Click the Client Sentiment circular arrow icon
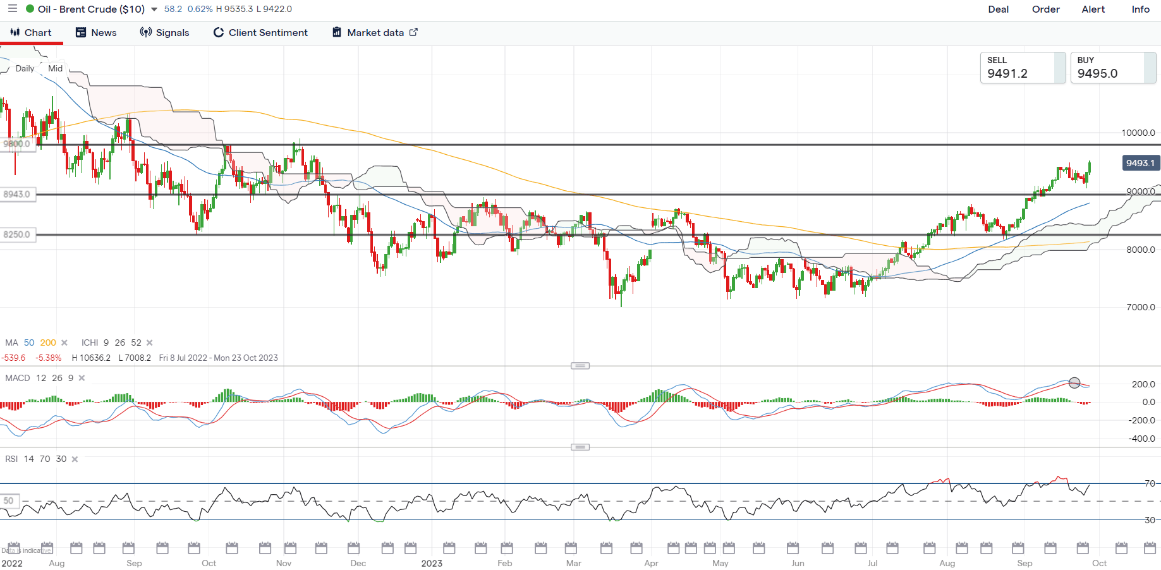1161x570 pixels. click(219, 32)
